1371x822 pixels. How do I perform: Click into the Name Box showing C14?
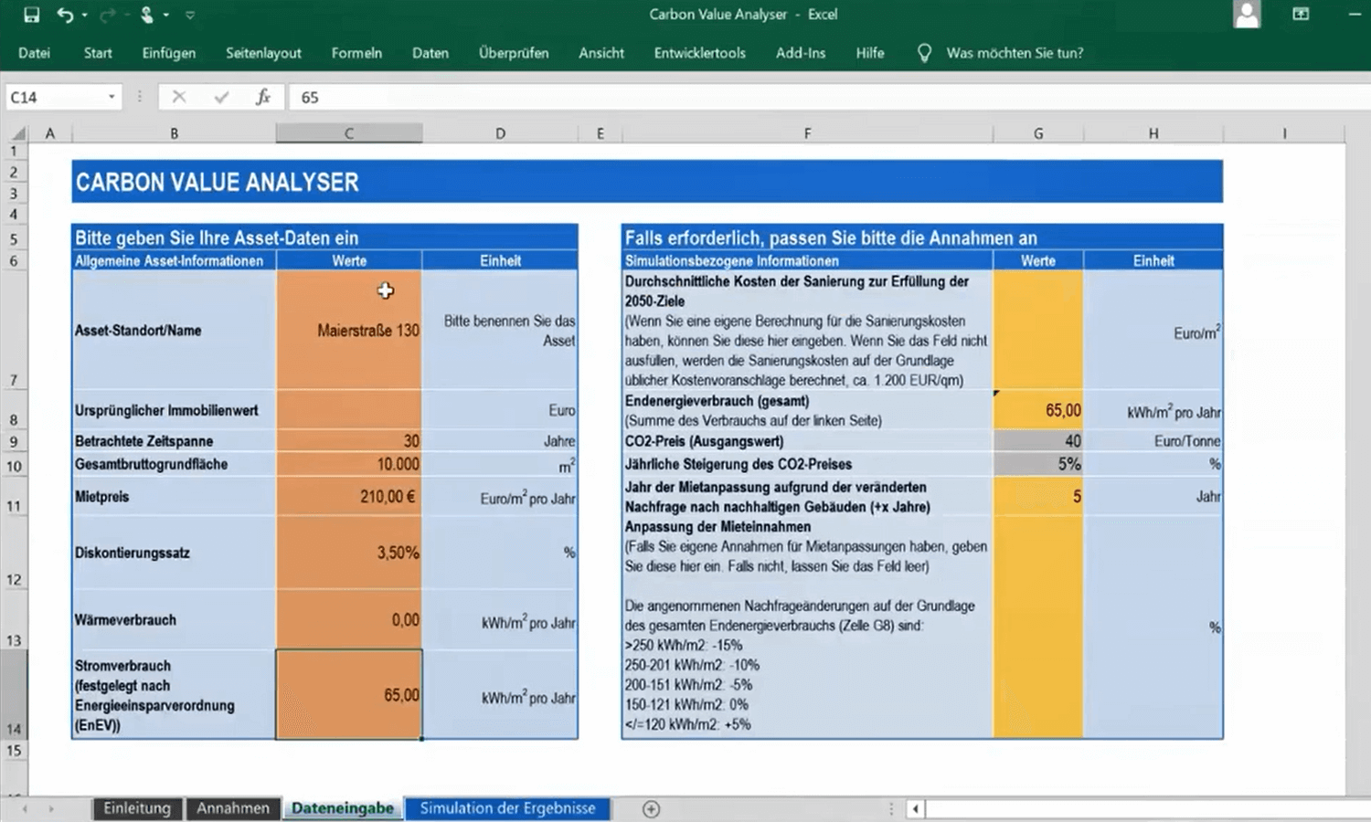click(56, 97)
